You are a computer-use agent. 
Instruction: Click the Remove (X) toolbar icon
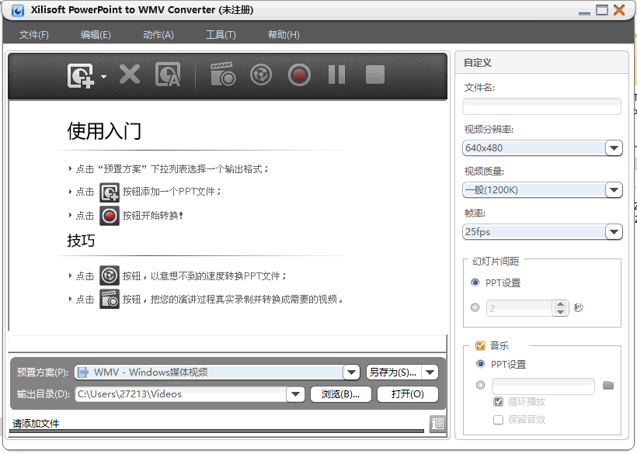130,75
